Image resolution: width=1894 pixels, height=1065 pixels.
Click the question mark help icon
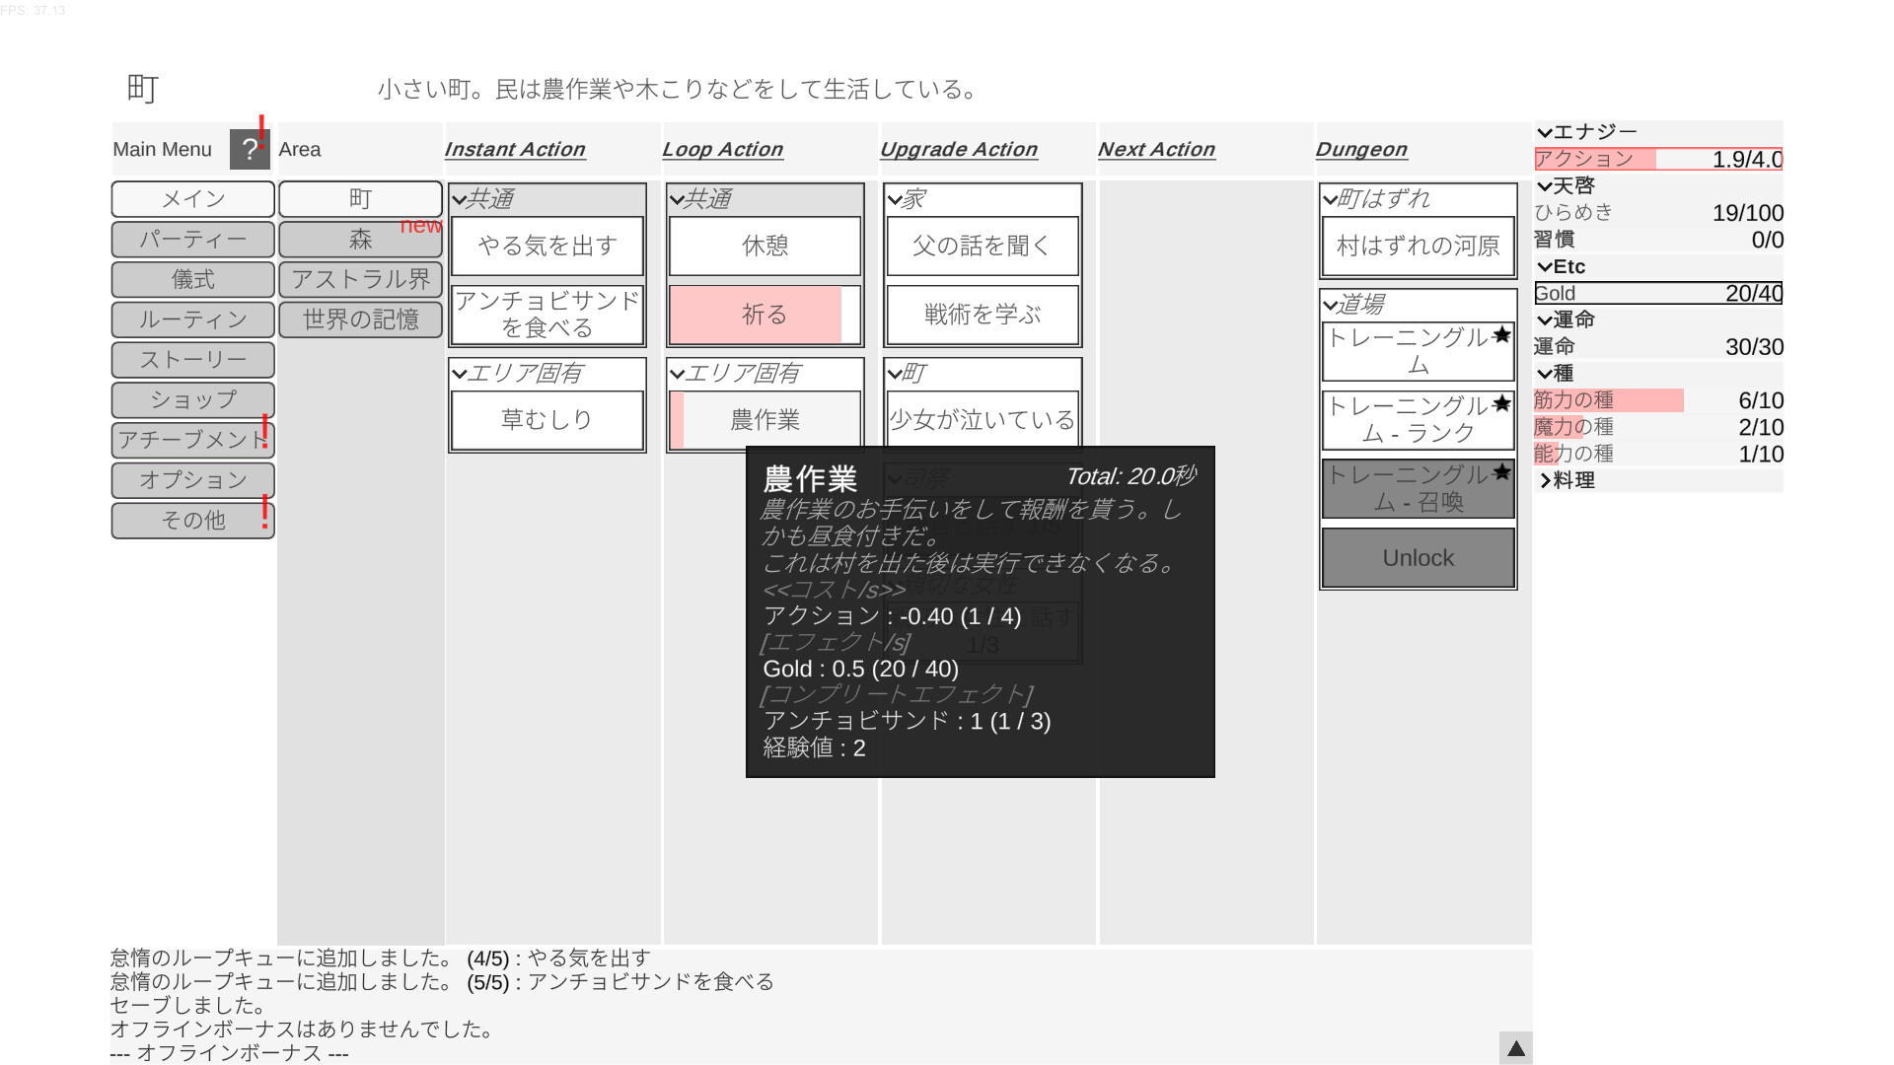click(x=249, y=150)
